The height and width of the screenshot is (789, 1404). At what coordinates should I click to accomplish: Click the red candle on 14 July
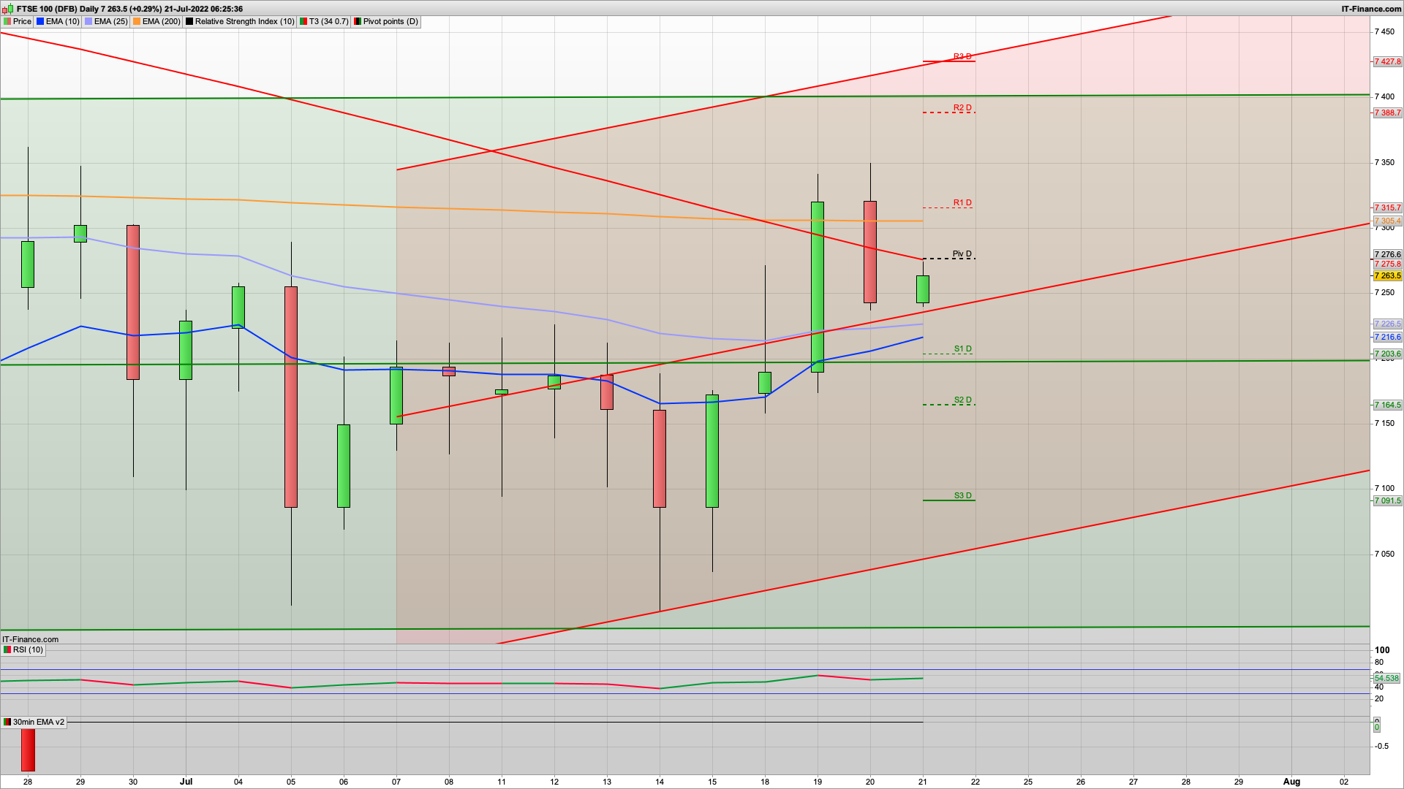point(660,459)
